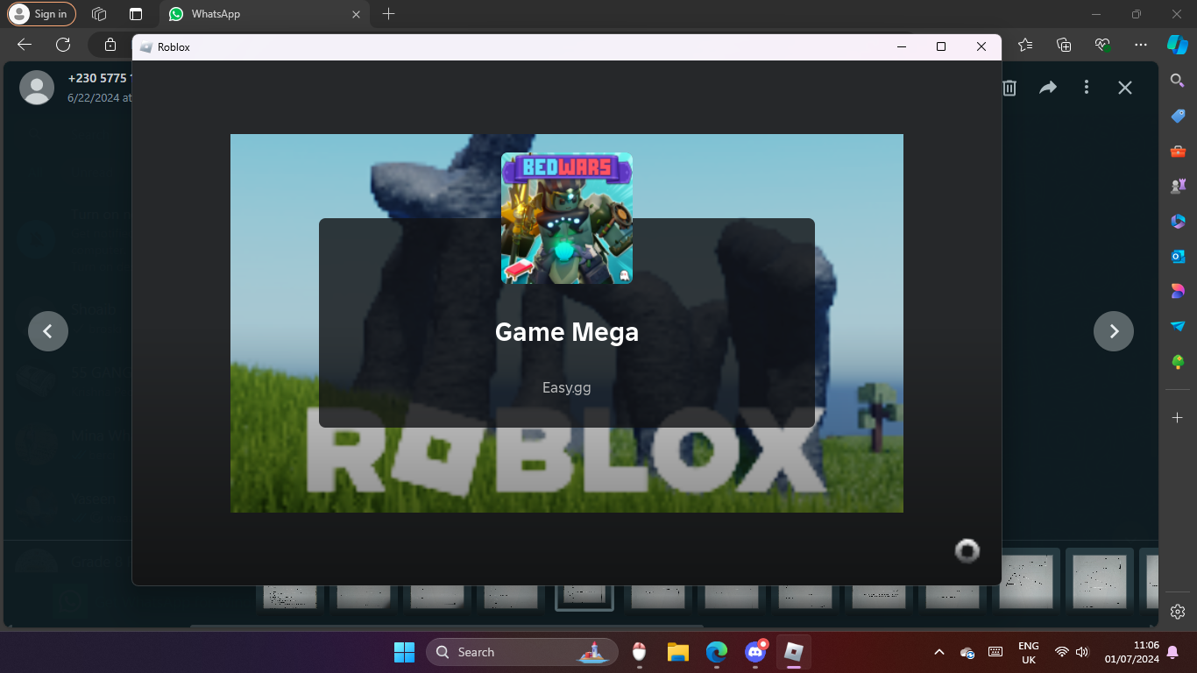Minimize the Roblox window
This screenshot has height=673, width=1197.
point(902,47)
